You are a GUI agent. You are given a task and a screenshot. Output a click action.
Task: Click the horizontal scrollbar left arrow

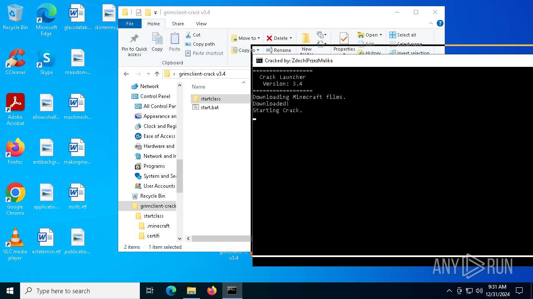point(188,239)
